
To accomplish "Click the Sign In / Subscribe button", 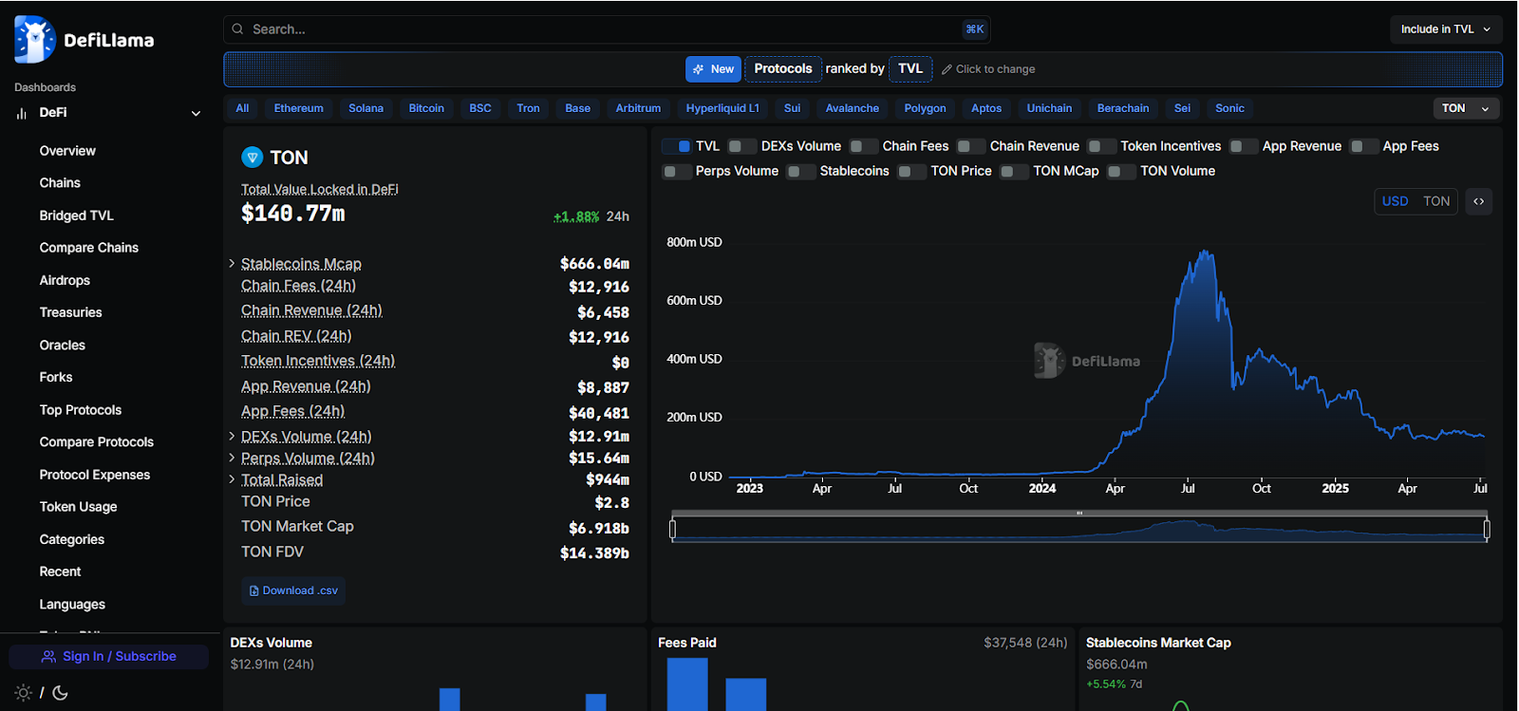I will [109, 657].
